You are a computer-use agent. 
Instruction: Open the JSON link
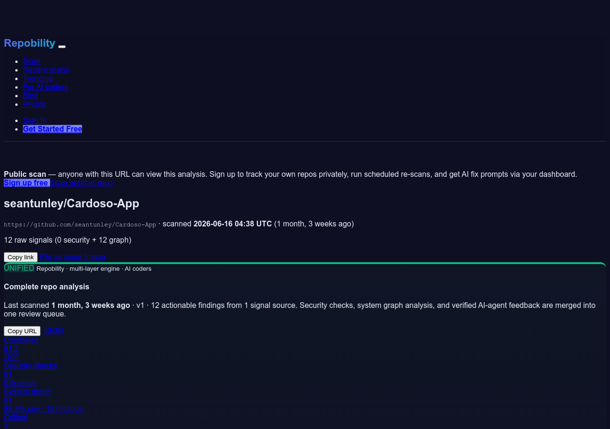coord(53,330)
